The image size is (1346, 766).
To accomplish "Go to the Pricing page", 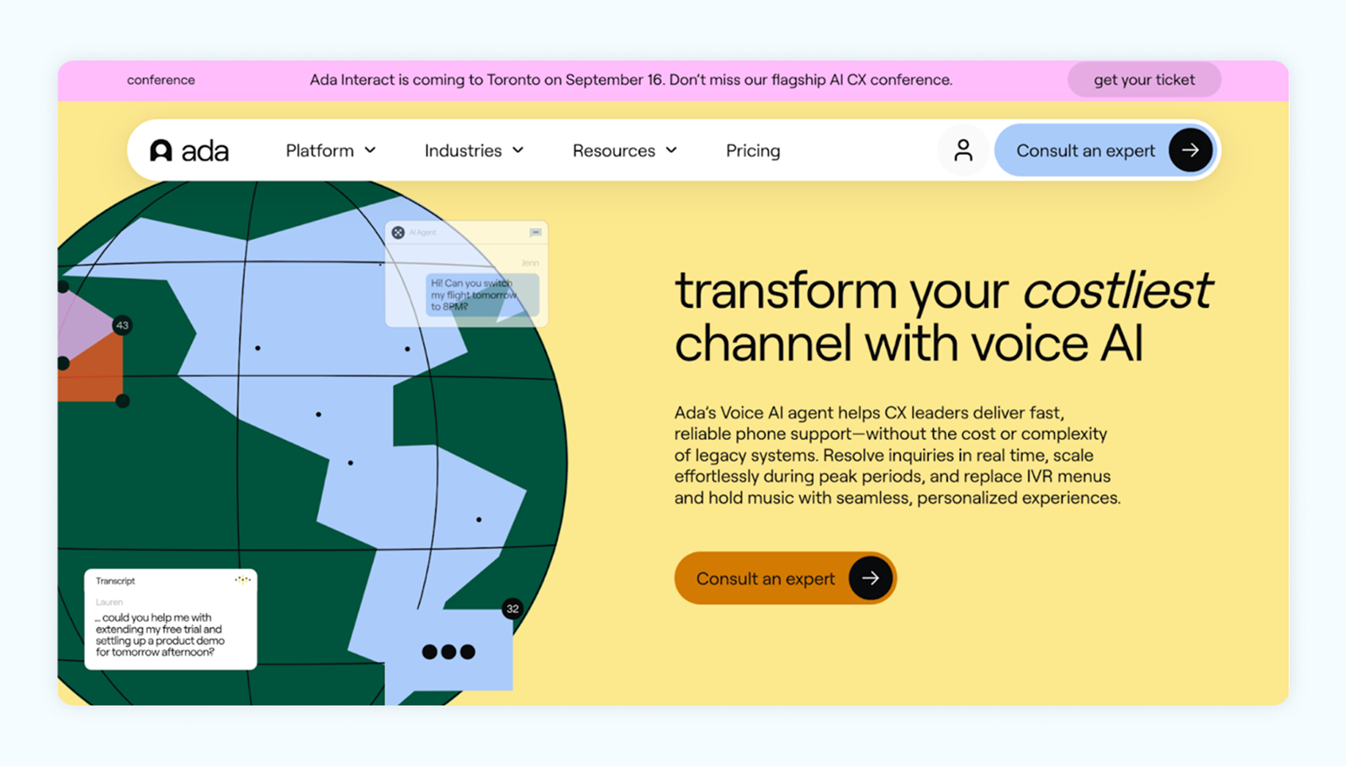I will point(753,151).
